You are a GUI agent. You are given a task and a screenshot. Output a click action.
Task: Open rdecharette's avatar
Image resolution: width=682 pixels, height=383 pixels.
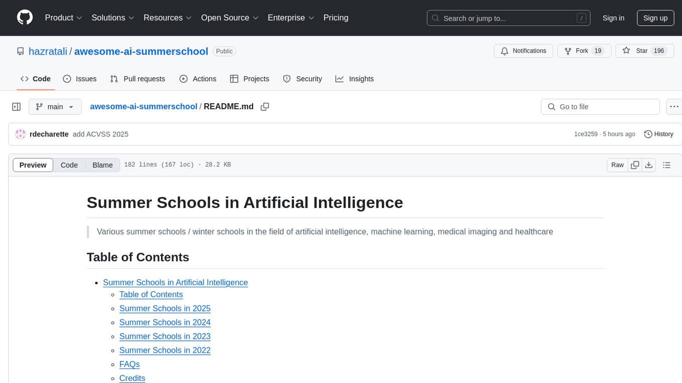point(21,134)
